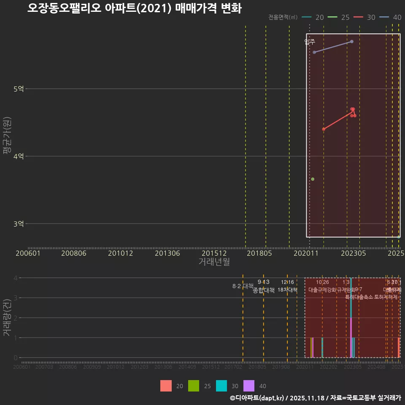Toggle the 30 series via its teal swatch

(x=221, y=386)
